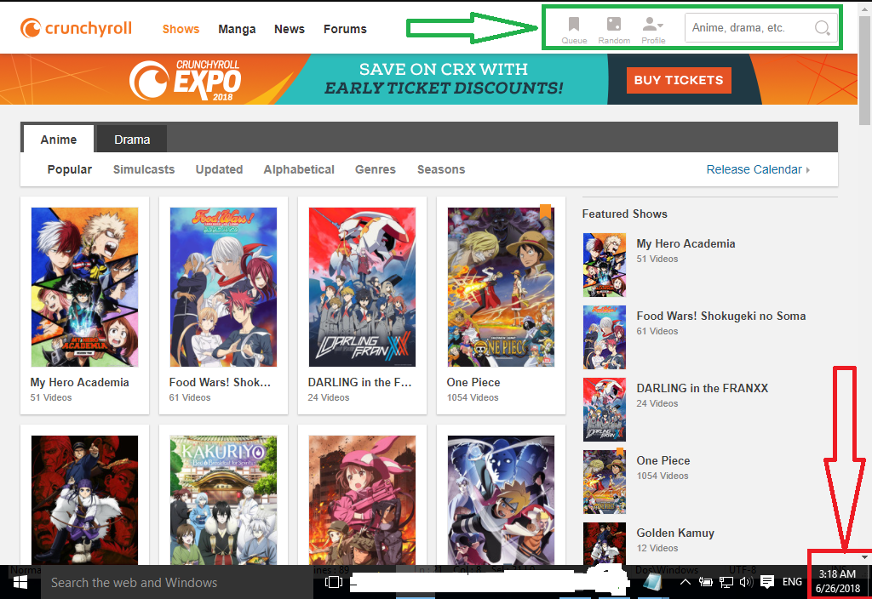Click the battery power tray icon
872x599 pixels.
(705, 582)
